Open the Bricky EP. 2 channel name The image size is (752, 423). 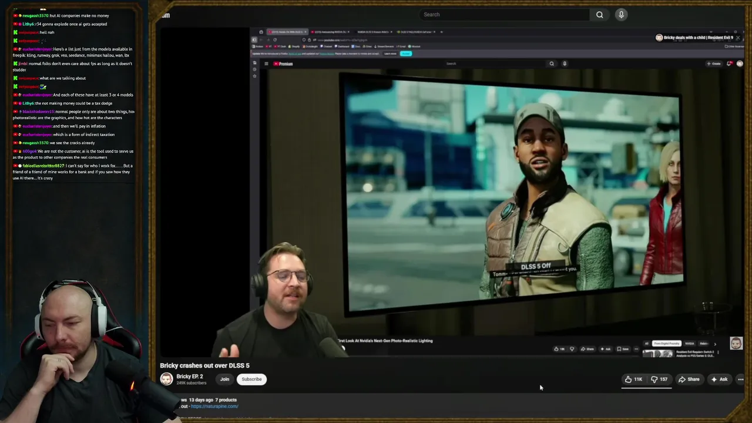(190, 377)
